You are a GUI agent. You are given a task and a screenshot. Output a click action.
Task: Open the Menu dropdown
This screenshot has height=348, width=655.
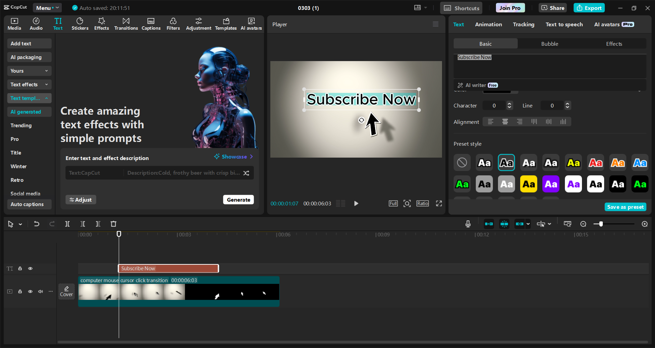(47, 8)
